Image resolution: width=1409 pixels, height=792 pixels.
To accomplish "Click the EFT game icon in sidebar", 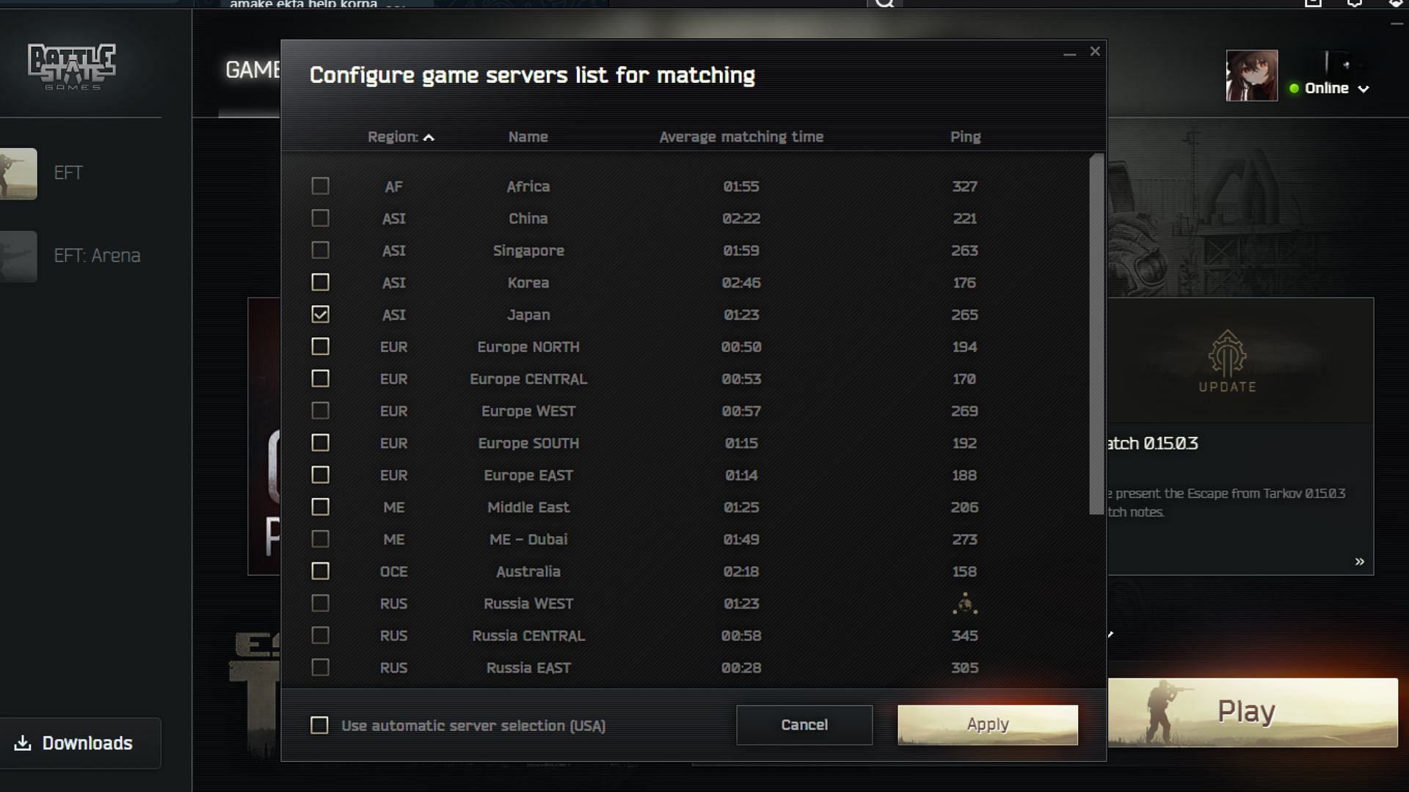I will pos(18,173).
